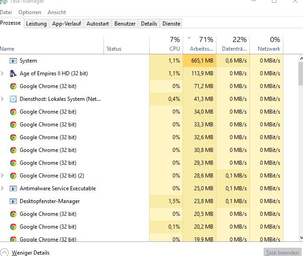This screenshot has width=303, height=256.
Task: Switch to the Benutzer tab
Action: [125, 24]
